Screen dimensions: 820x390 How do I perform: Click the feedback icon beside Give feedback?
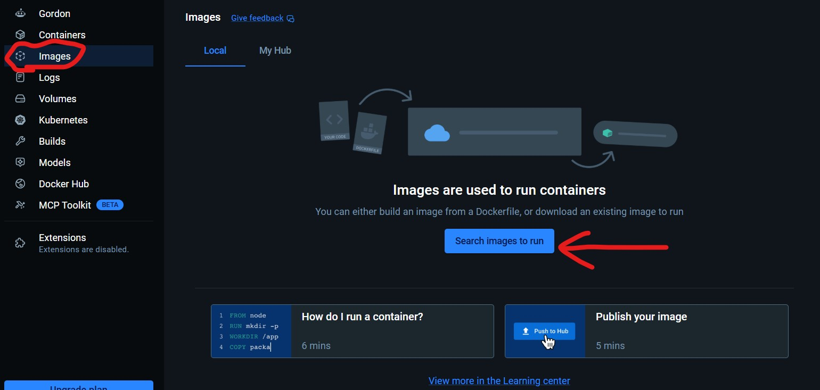[x=290, y=19]
